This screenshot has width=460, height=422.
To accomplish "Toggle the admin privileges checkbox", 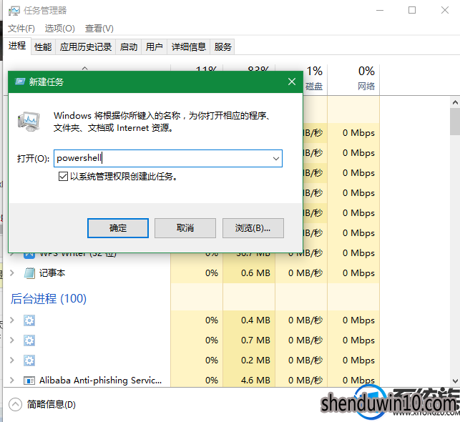I will (63, 176).
